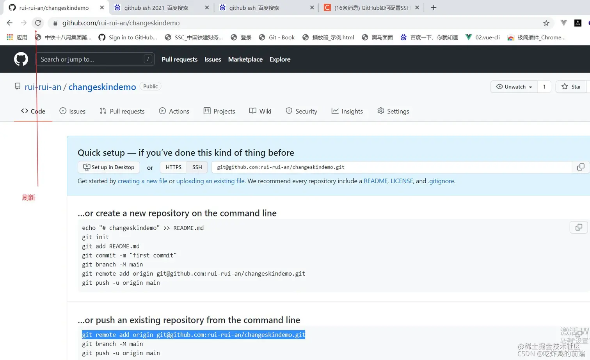Screen dimensions: 590x360
Task: Open the 黑马面面 bookmark
Action: (377, 37)
